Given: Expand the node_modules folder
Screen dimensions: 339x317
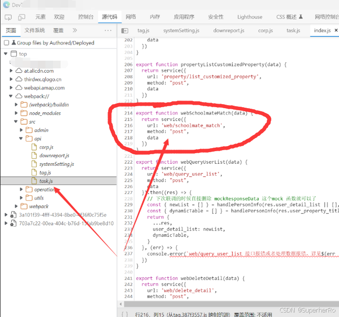Looking at the screenshot, I should point(16,113).
